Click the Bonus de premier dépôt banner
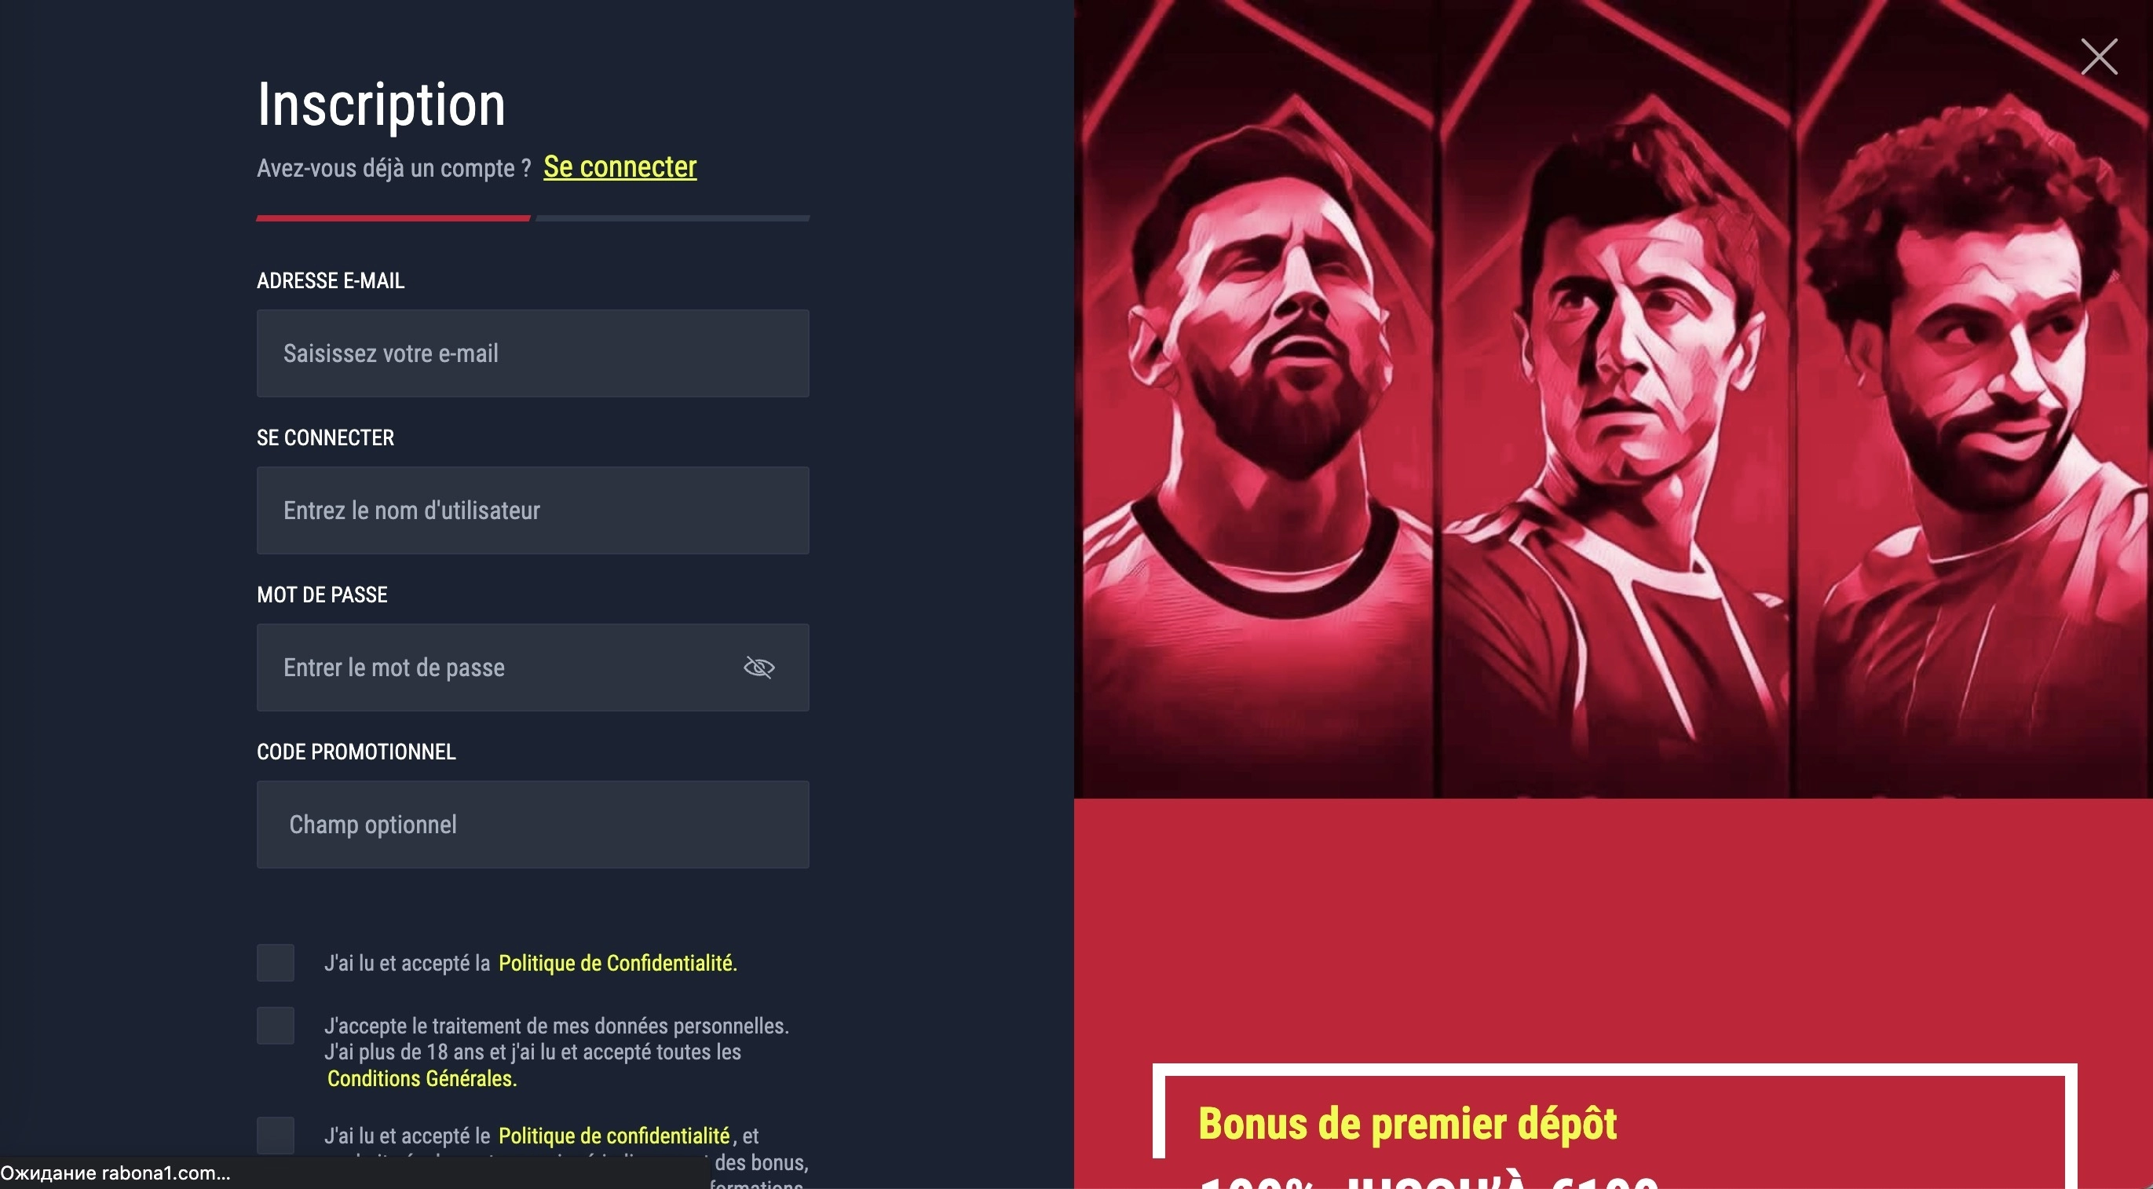Screen dimensions: 2153x1189 point(1614,1125)
